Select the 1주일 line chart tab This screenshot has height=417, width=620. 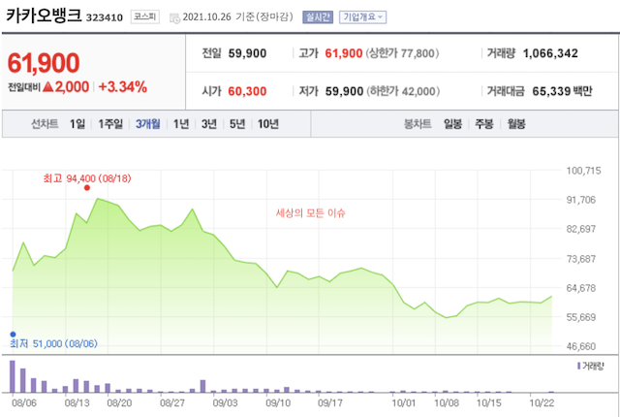pyautogui.click(x=110, y=124)
